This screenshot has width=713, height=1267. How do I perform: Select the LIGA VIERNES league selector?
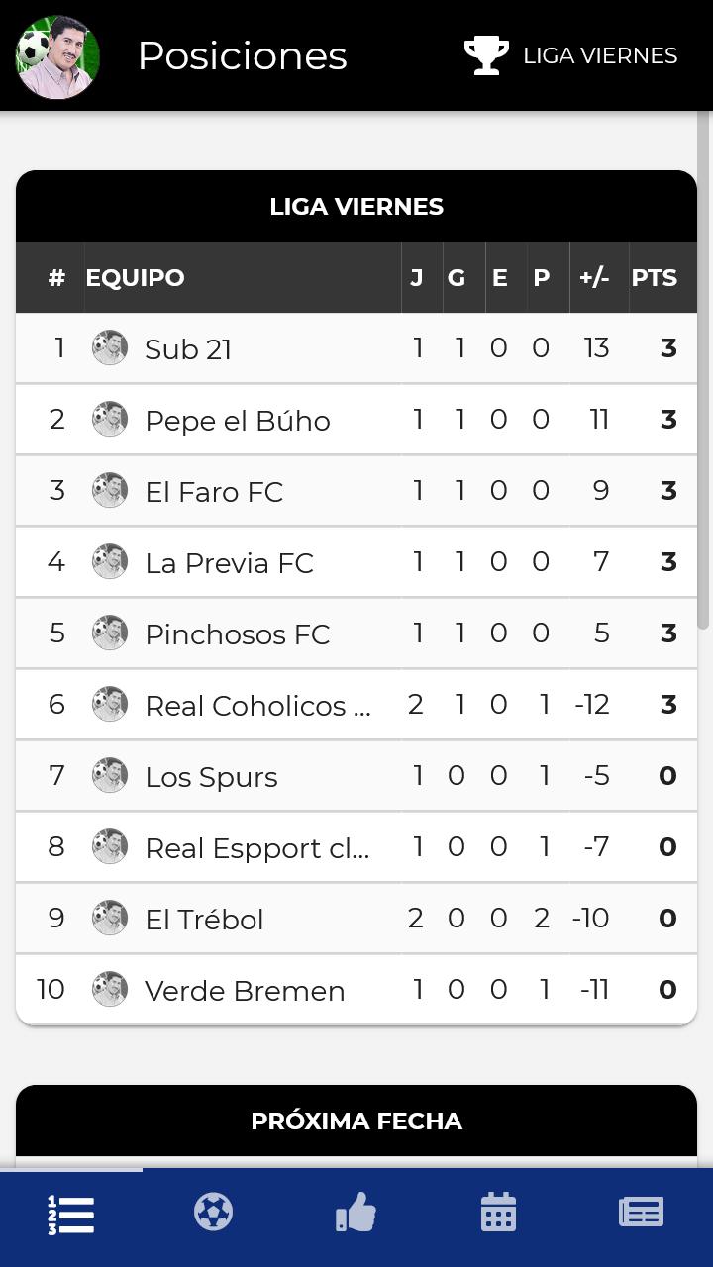(x=571, y=55)
